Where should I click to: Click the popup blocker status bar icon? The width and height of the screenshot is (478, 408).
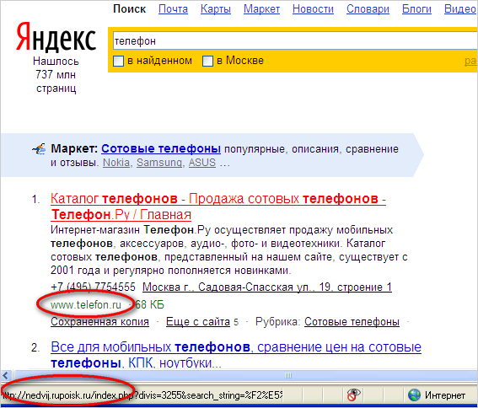click(x=353, y=395)
